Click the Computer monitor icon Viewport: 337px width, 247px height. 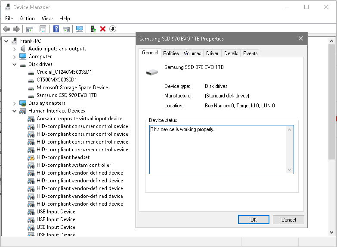23,56
